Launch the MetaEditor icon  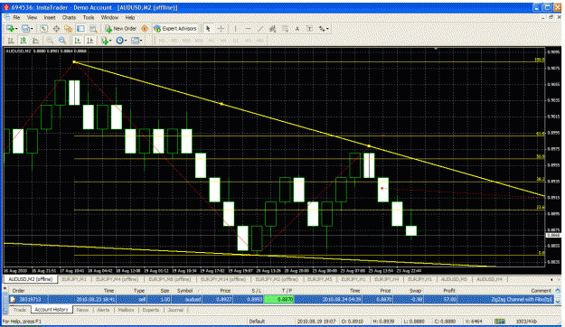(x=145, y=29)
